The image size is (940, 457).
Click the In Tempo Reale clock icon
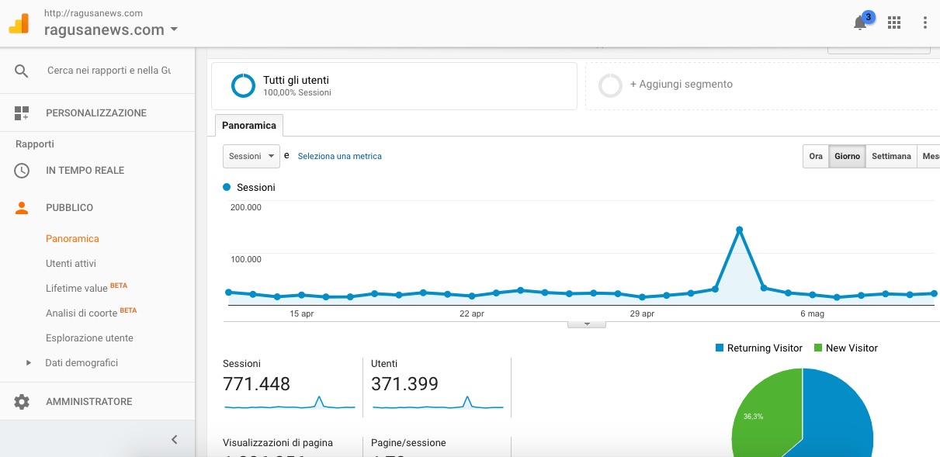22,171
